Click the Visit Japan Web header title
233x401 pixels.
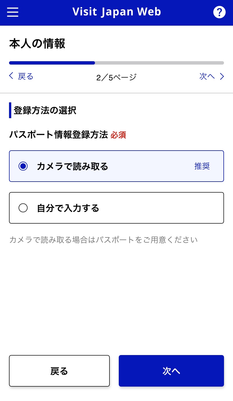click(116, 12)
